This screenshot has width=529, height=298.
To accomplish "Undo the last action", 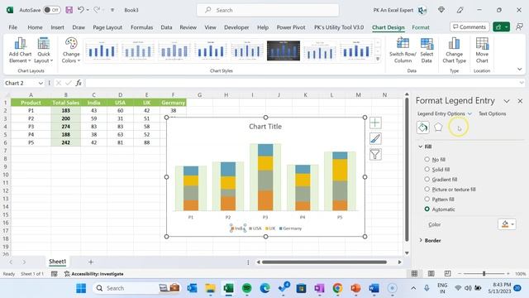I will [x=80, y=10].
